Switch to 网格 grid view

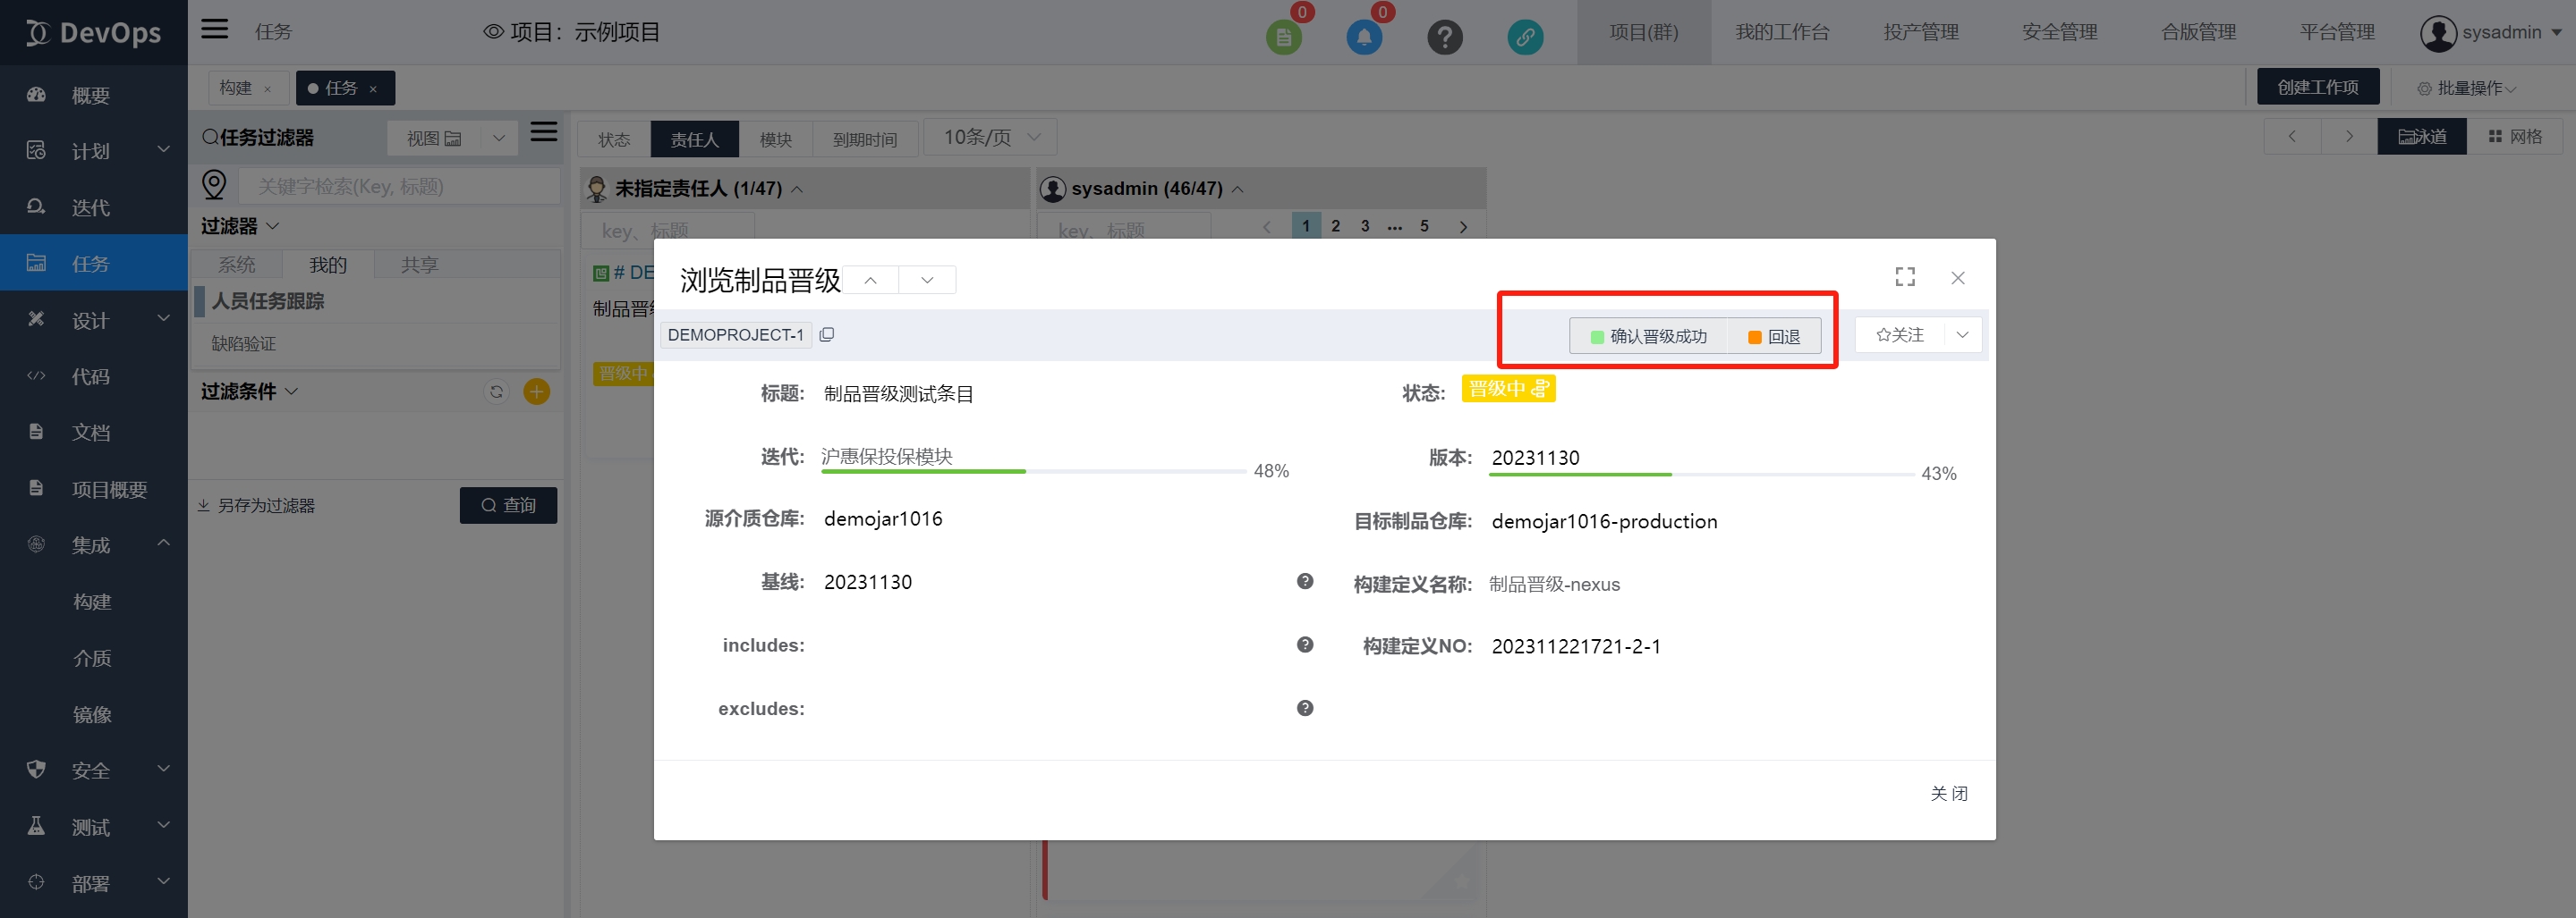[x=2515, y=137]
